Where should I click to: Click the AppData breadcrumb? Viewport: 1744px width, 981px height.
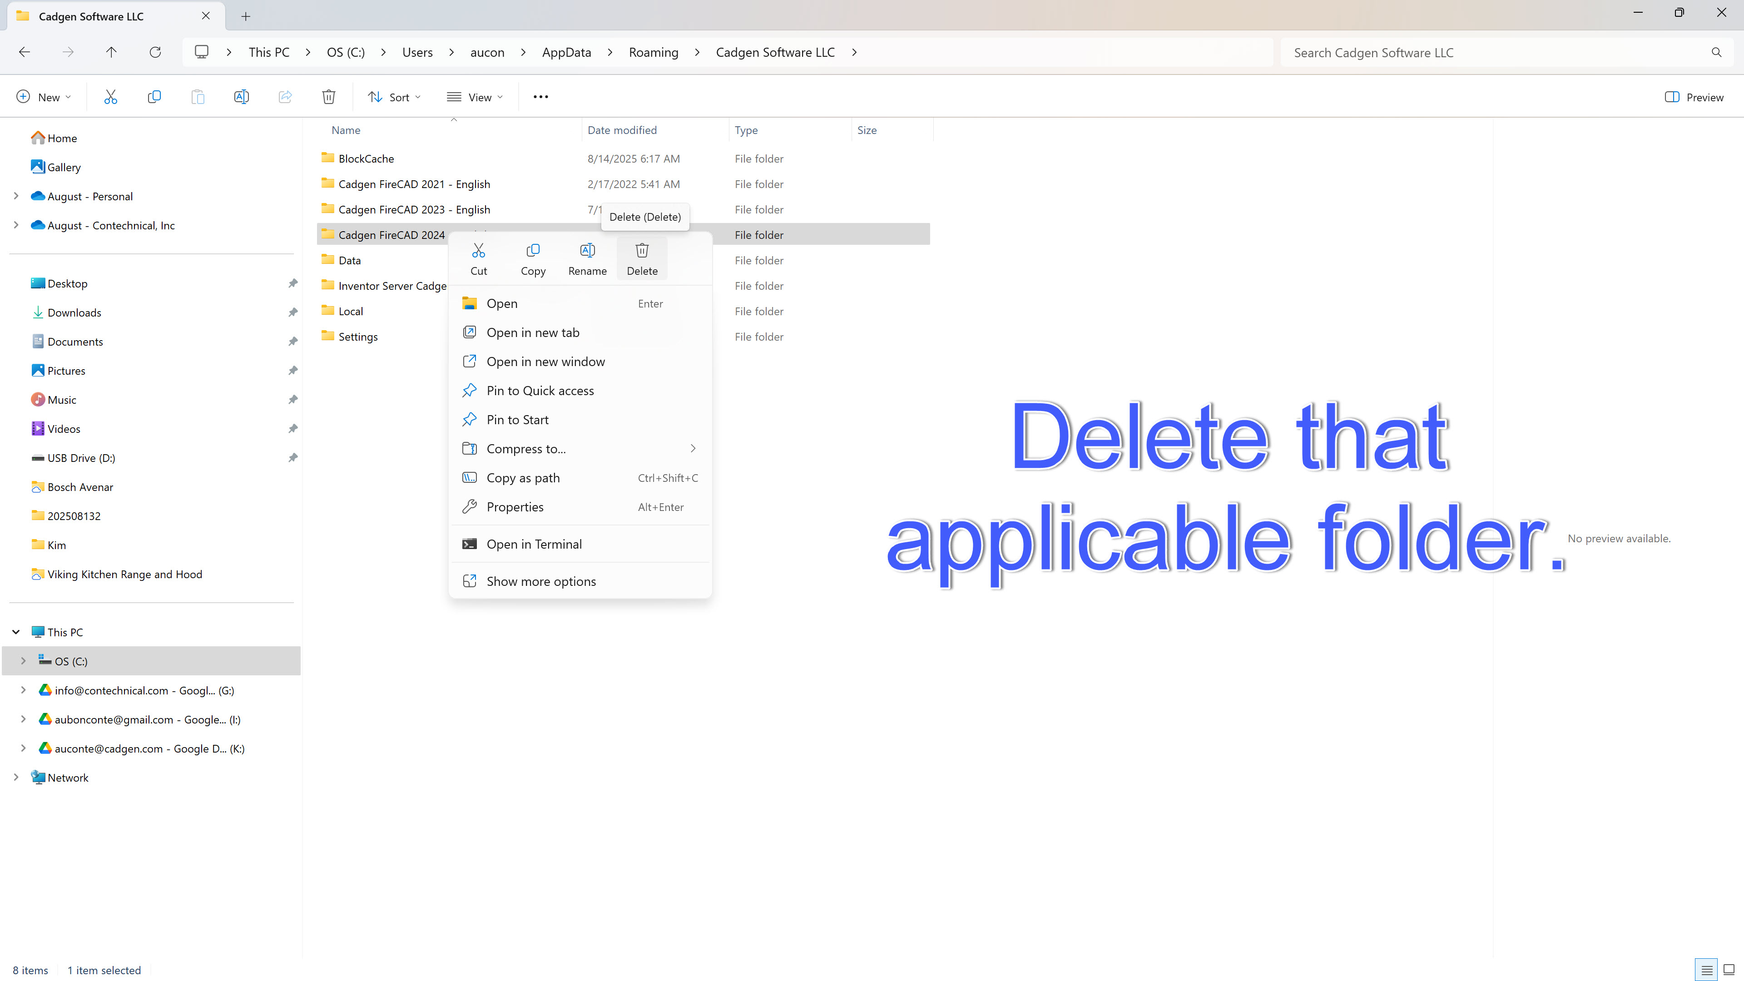(x=567, y=52)
